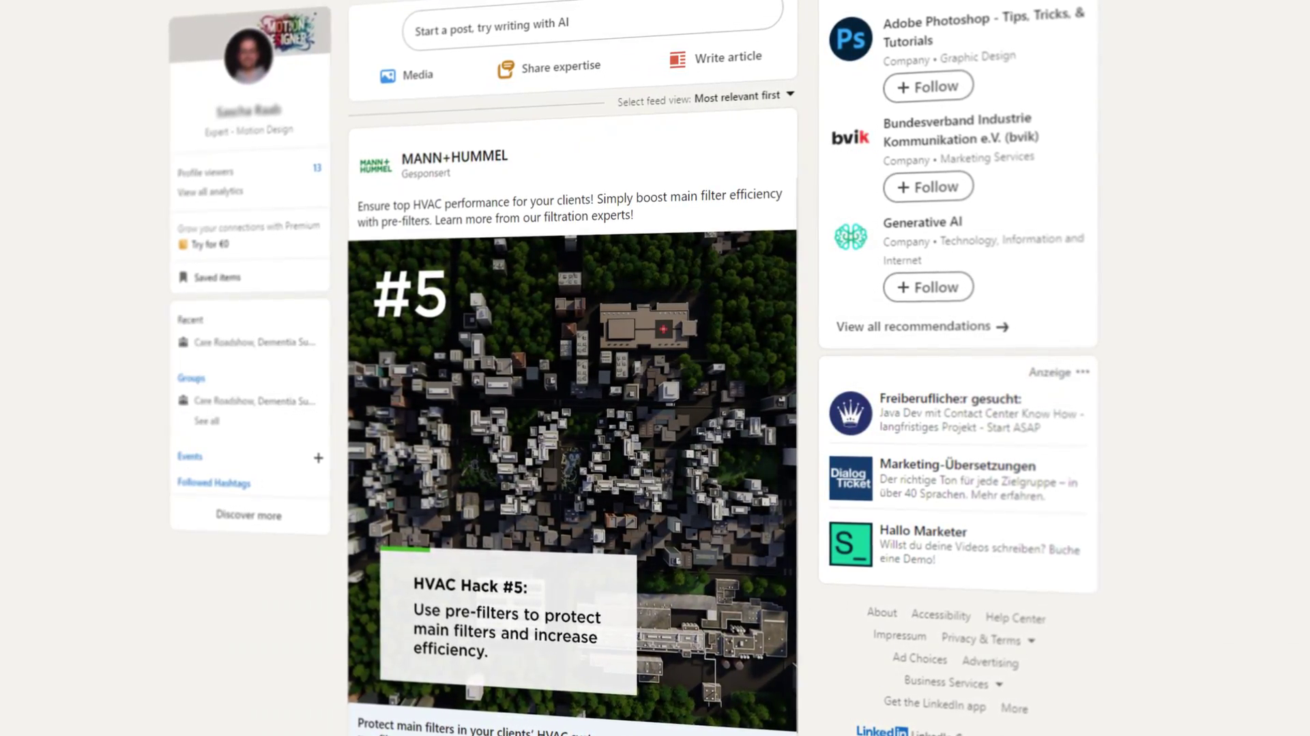Open the ad options three-dot menu
1310x736 pixels.
pyautogui.click(x=1083, y=372)
